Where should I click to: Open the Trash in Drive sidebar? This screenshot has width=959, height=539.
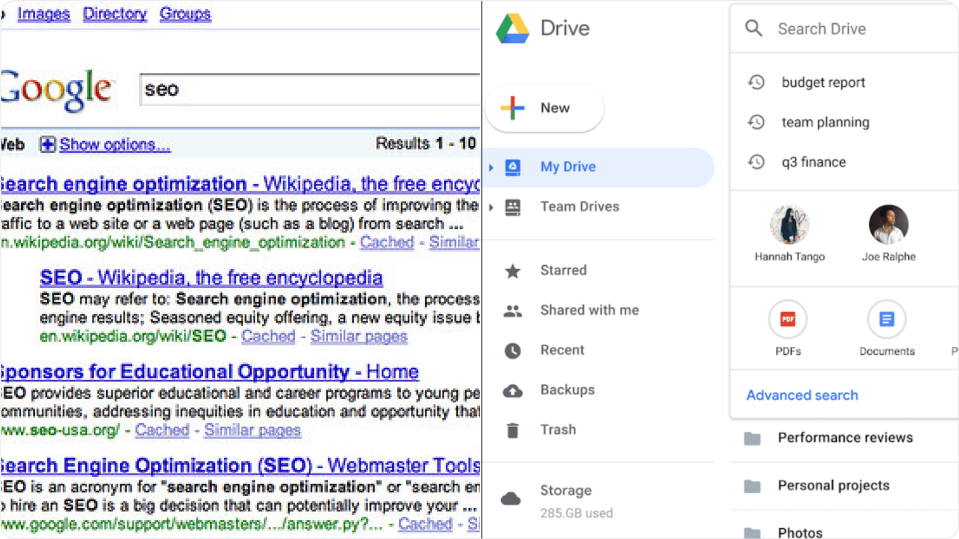(x=558, y=429)
